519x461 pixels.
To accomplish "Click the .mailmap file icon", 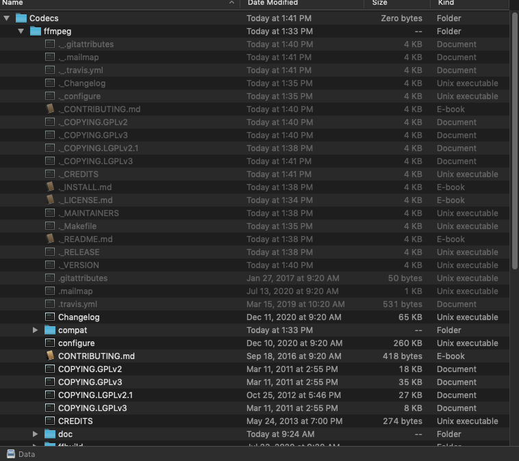I will tap(50, 291).
